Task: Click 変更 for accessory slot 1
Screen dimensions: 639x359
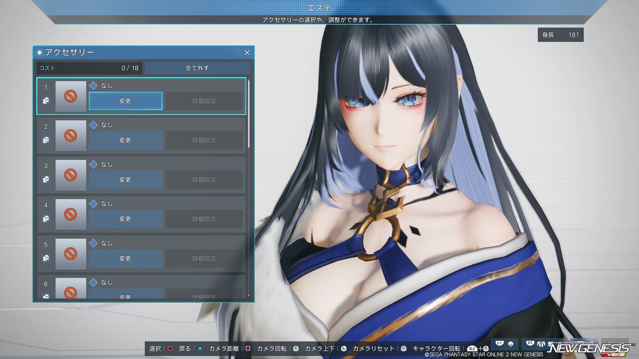Action: [126, 101]
